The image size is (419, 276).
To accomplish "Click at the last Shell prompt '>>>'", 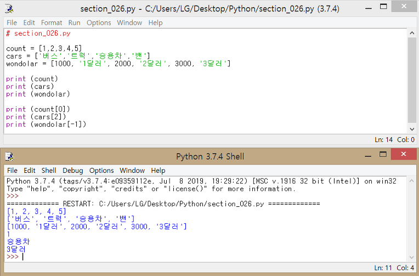I will point(13,257).
